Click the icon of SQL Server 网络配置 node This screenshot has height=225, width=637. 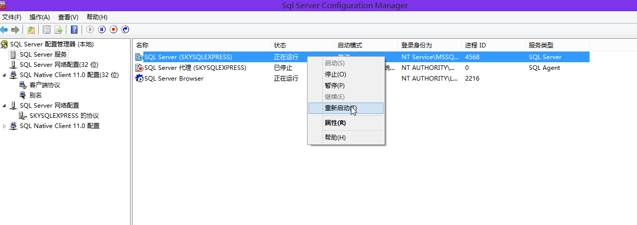pos(14,106)
